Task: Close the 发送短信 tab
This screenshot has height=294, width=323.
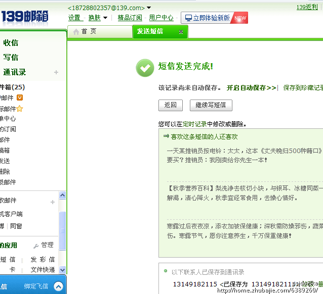Action: tap(181, 32)
